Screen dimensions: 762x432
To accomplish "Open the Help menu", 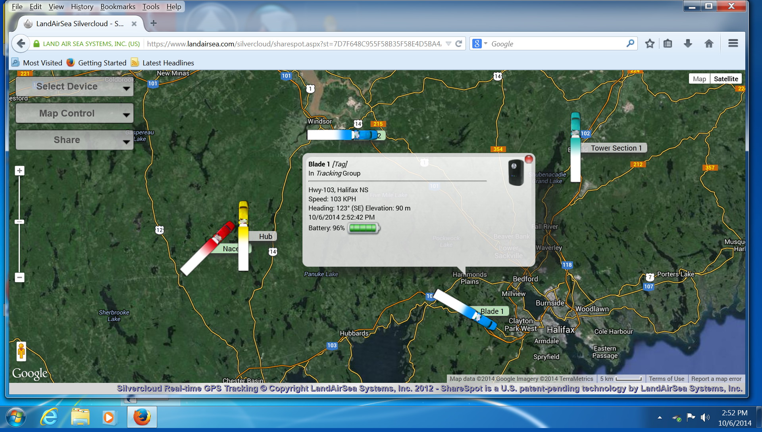I will click(x=174, y=7).
